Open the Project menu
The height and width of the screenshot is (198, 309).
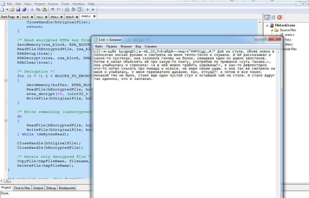point(39,4)
